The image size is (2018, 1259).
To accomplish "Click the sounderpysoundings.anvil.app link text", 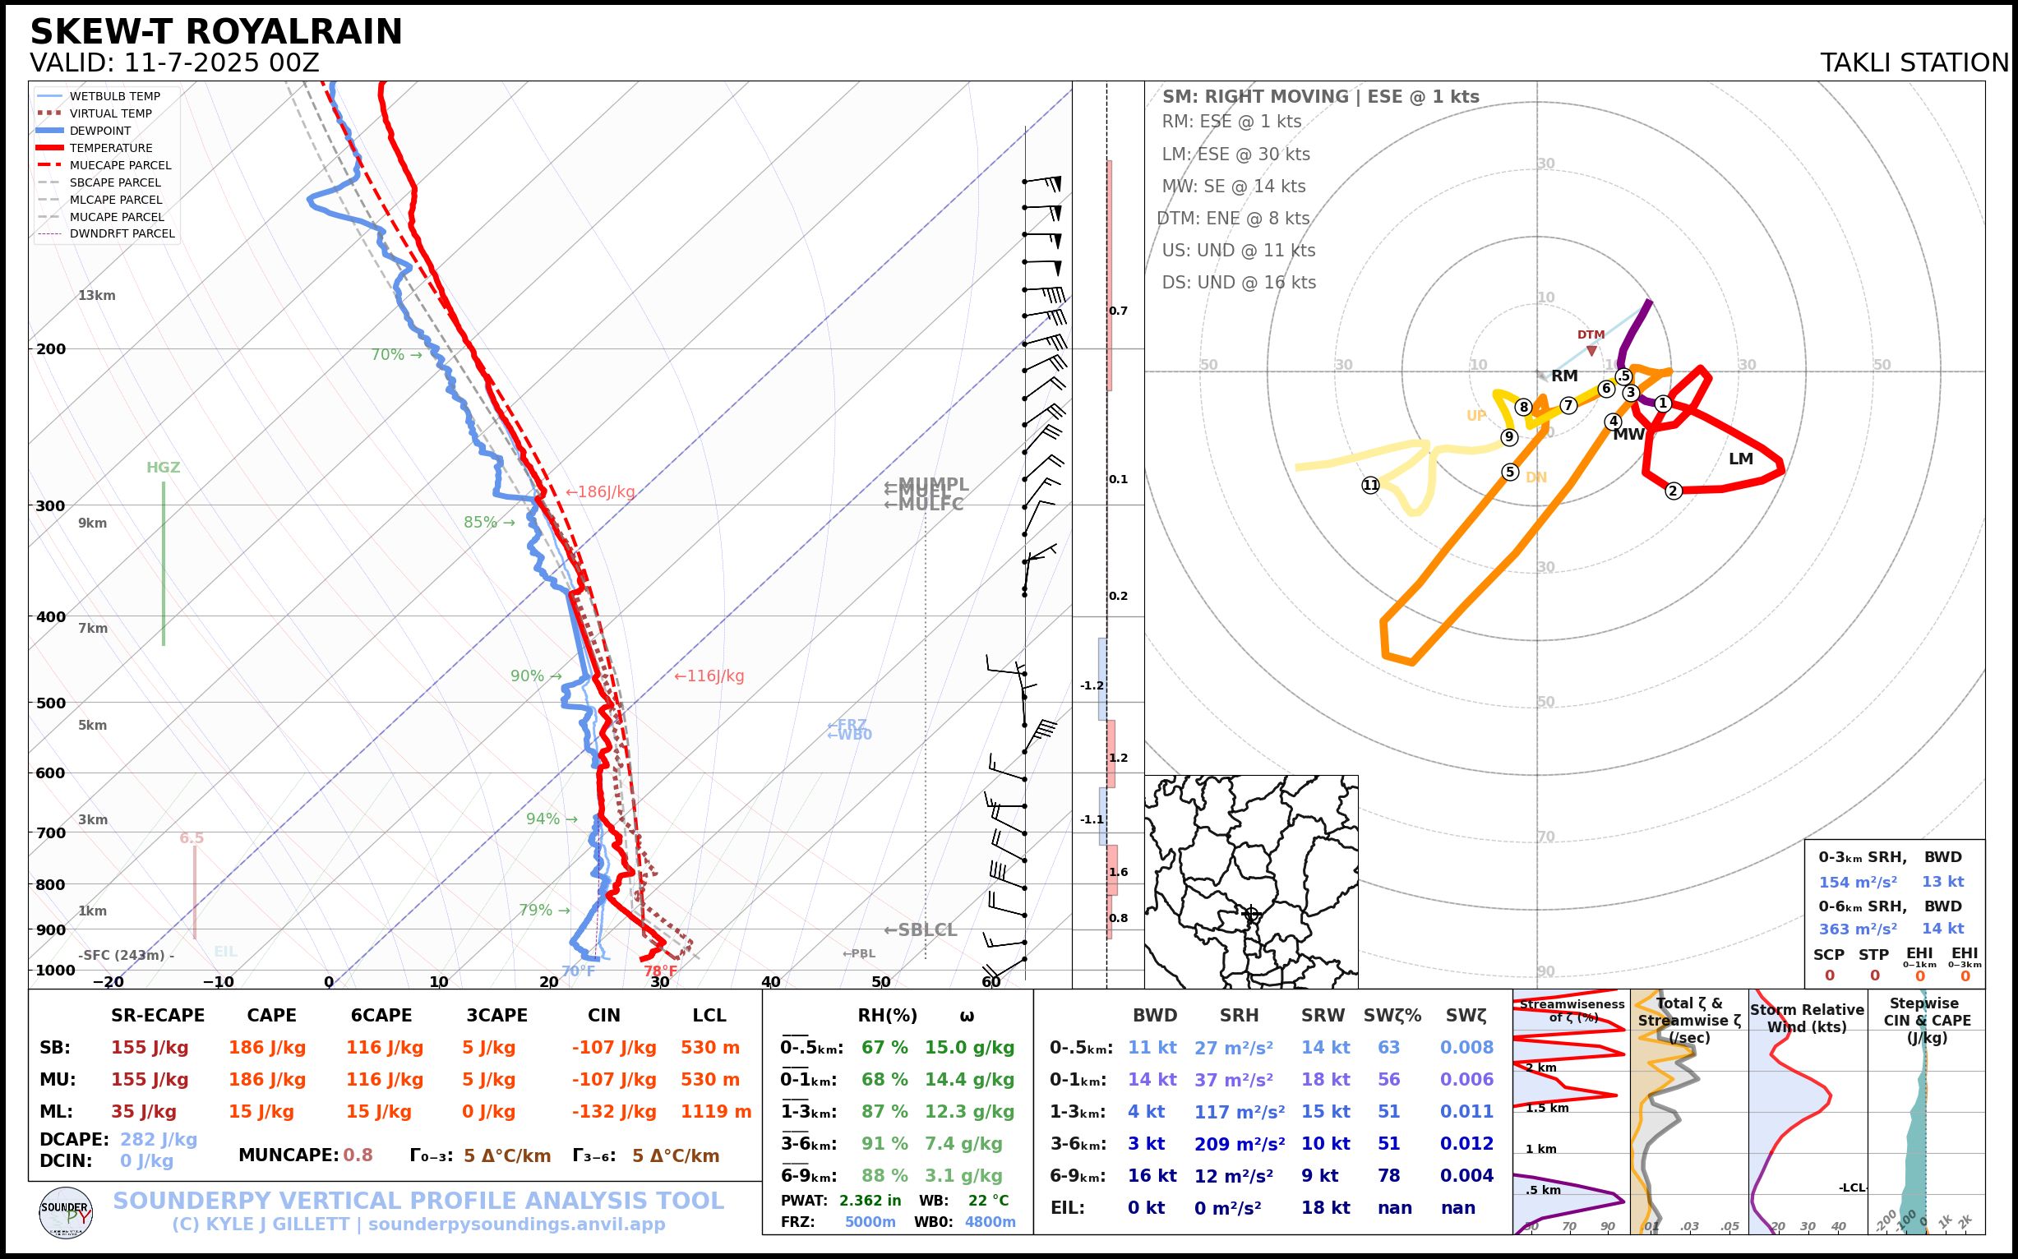I will (x=516, y=1224).
